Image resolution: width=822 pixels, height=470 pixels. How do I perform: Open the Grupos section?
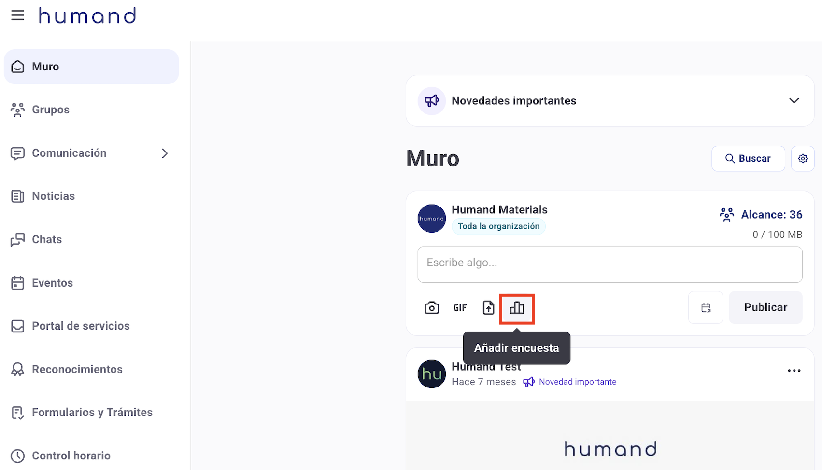(x=51, y=110)
